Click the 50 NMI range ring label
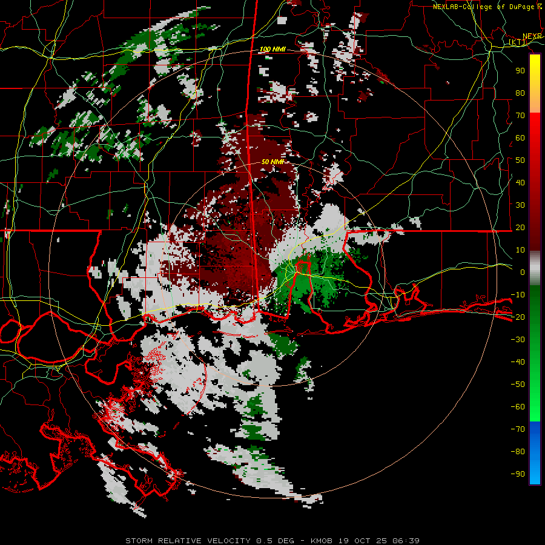 273,162
